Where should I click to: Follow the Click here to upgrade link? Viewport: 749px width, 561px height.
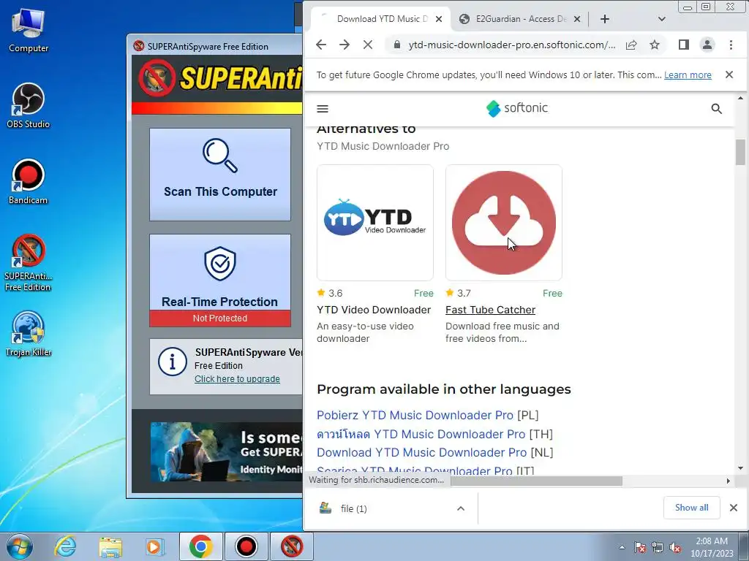coord(237,379)
